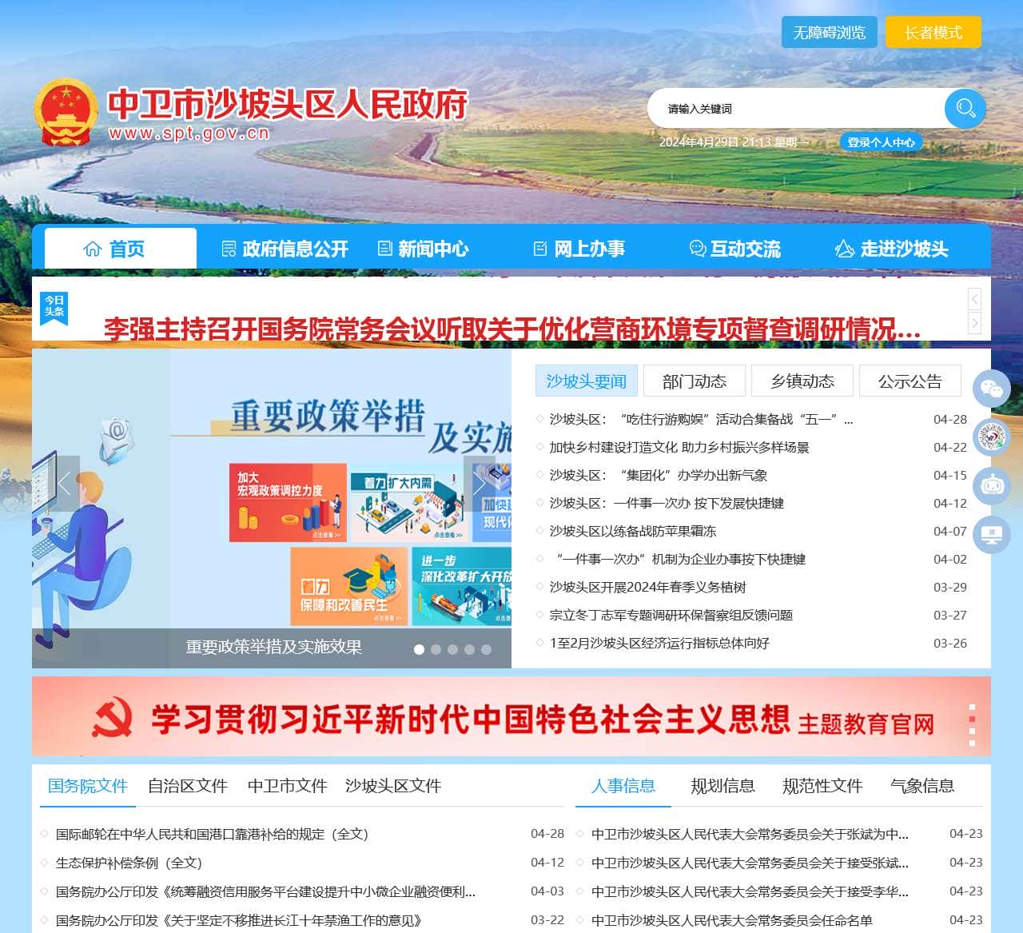Click the national emblem site logo
The image size is (1023, 933).
coord(66,110)
